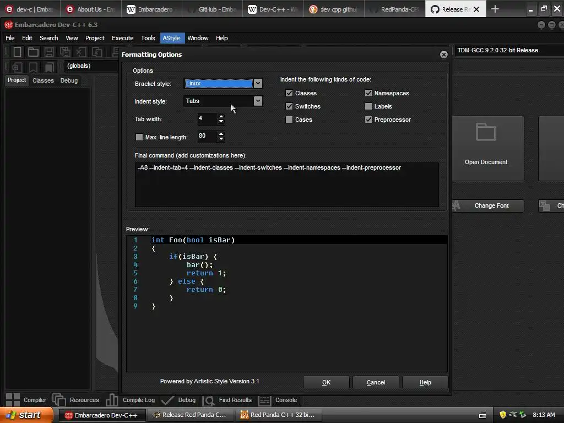The image size is (564, 423).
Task: Open the Execute menu
Action: tap(123, 38)
